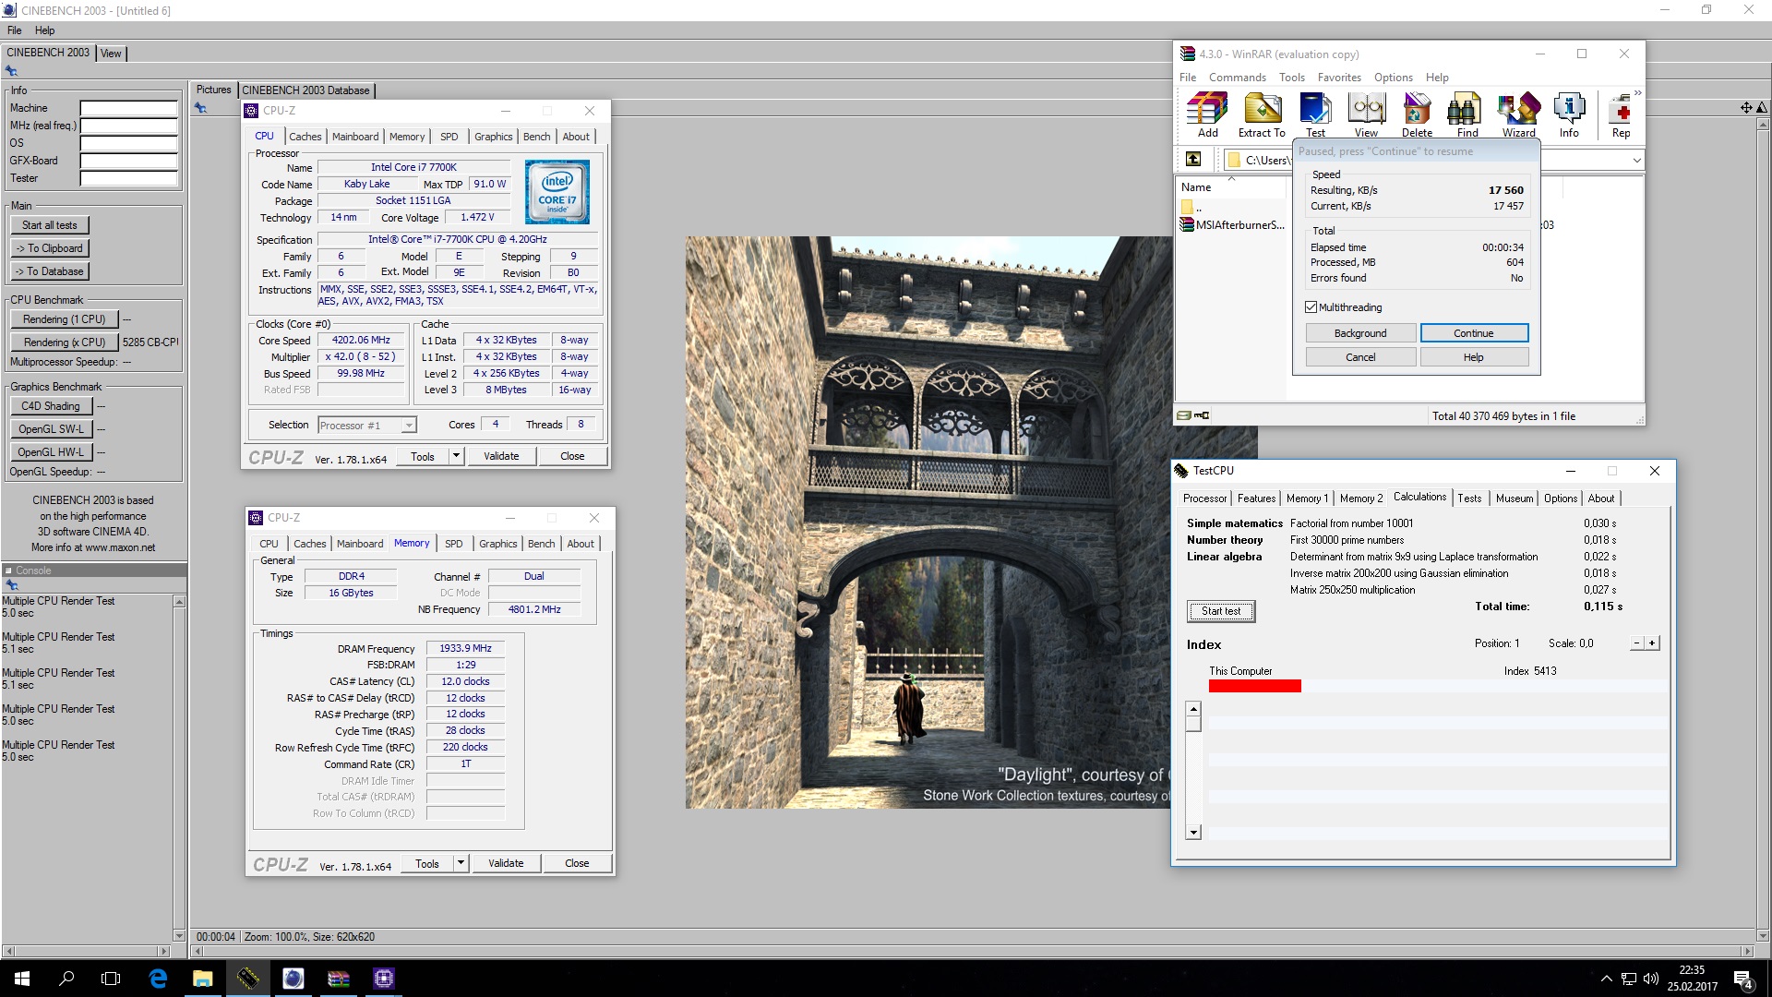Click the Tester input field
Image resolution: width=1772 pixels, height=997 pixels.
coord(128,178)
